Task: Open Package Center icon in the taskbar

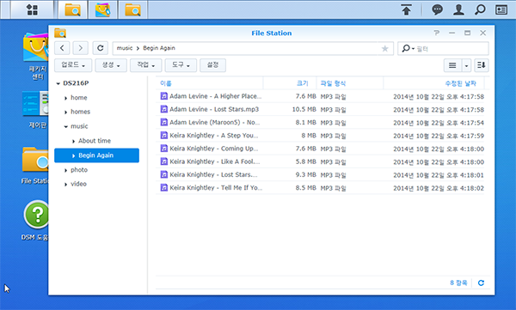Action: click(x=102, y=9)
